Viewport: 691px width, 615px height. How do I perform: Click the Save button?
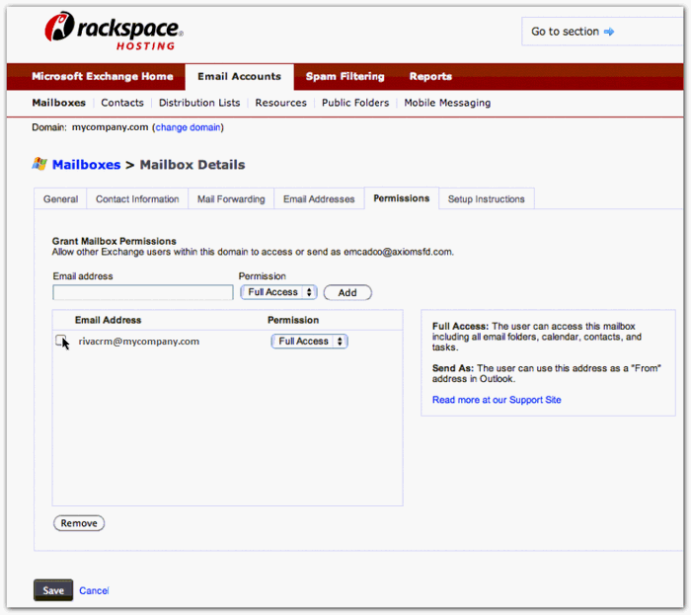pyautogui.click(x=53, y=590)
